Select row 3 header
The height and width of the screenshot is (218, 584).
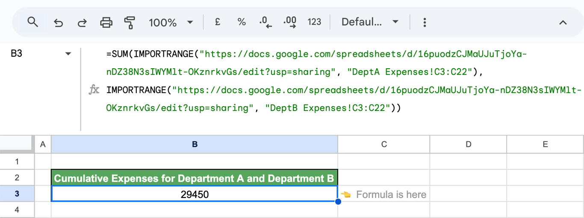[17, 194]
